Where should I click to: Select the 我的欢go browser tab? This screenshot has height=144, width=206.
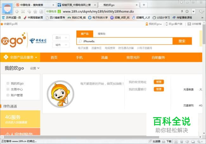coord(119,5)
